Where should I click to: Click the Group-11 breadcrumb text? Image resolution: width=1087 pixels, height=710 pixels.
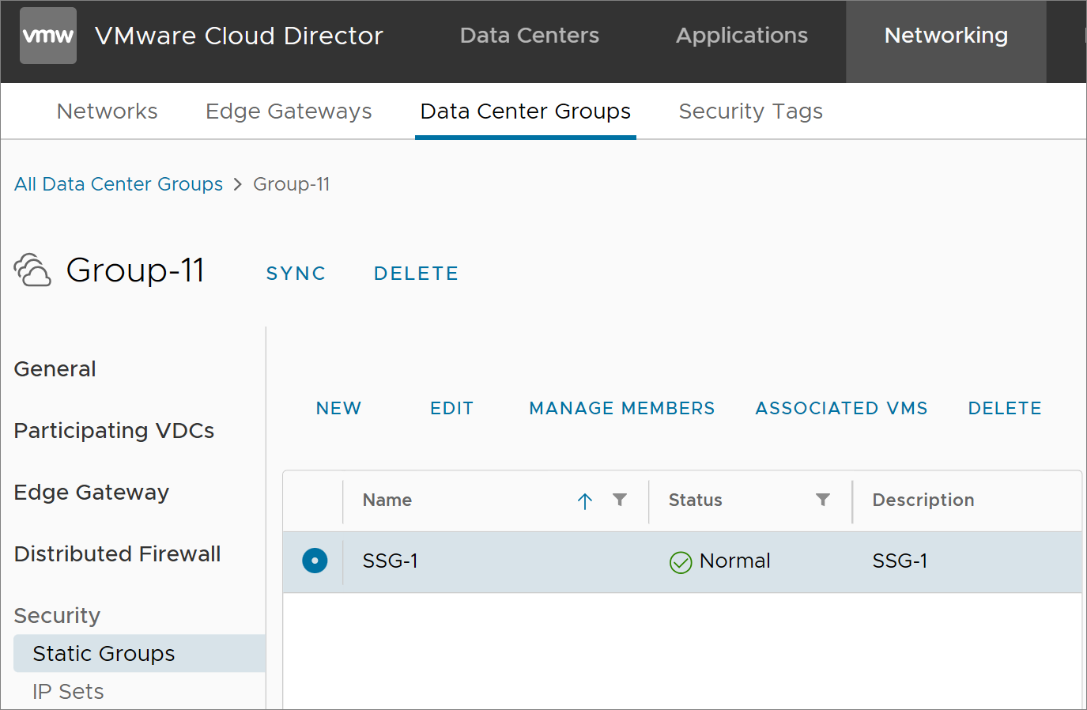(x=292, y=184)
